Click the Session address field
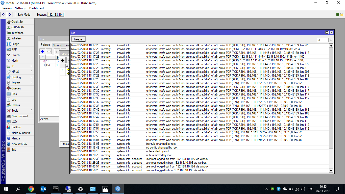 [56, 15]
